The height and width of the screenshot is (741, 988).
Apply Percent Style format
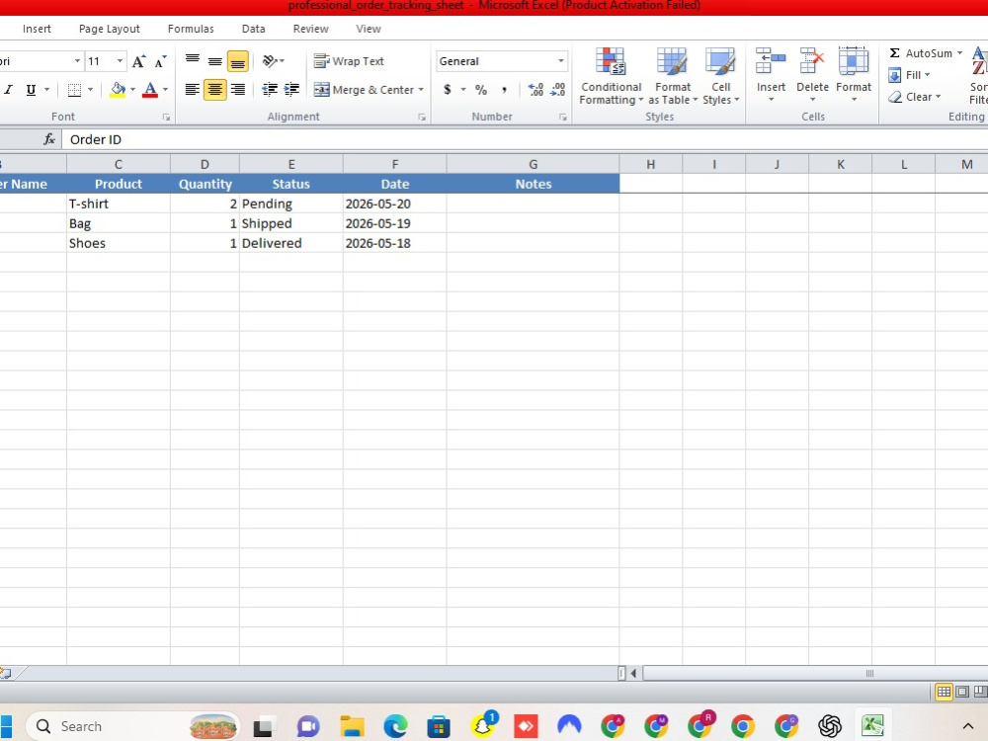[x=481, y=90]
